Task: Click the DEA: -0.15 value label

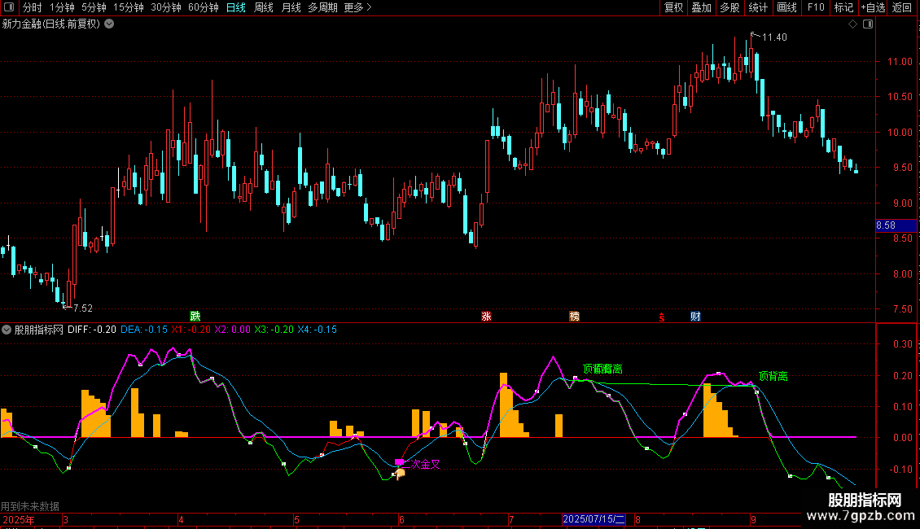Action: [x=144, y=330]
